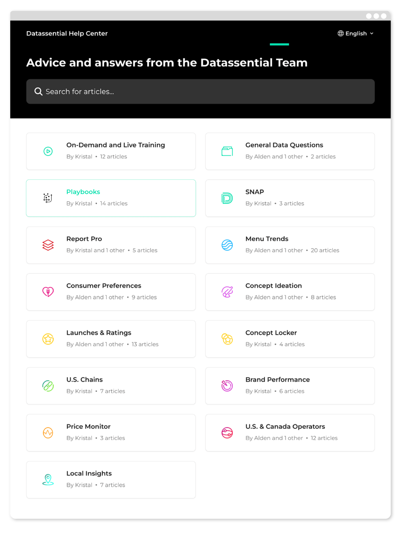
Task: Open Datassential Help Center home link
Action: pos(67,33)
